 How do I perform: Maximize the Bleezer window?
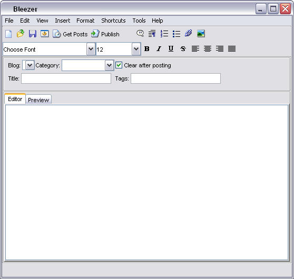[273, 8]
